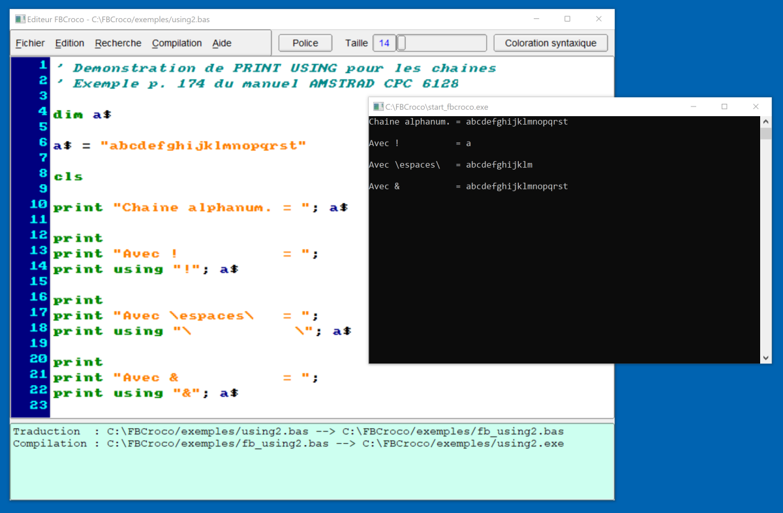Click the Traduction line in output panel
The image size is (783, 513).
pyautogui.click(x=287, y=431)
